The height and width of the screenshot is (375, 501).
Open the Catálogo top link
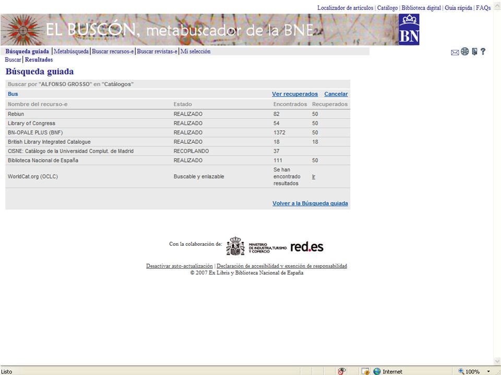(387, 8)
